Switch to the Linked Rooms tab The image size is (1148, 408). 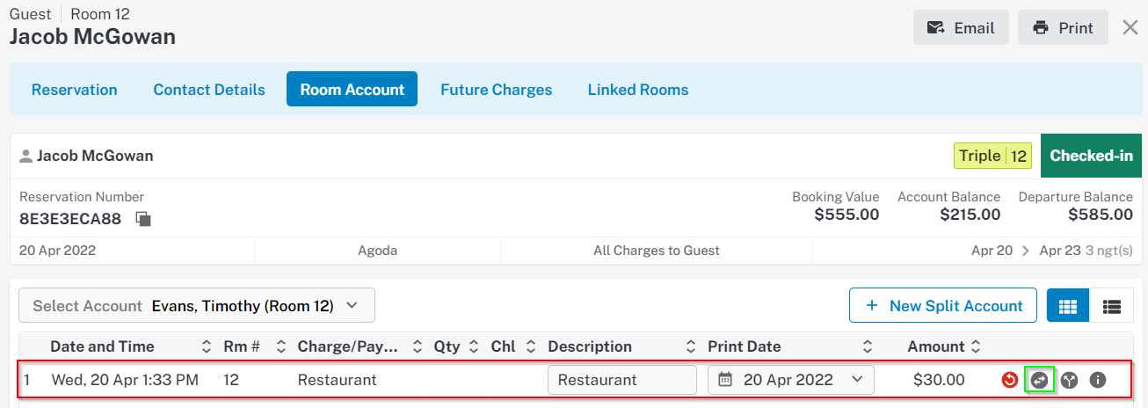(637, 90)
